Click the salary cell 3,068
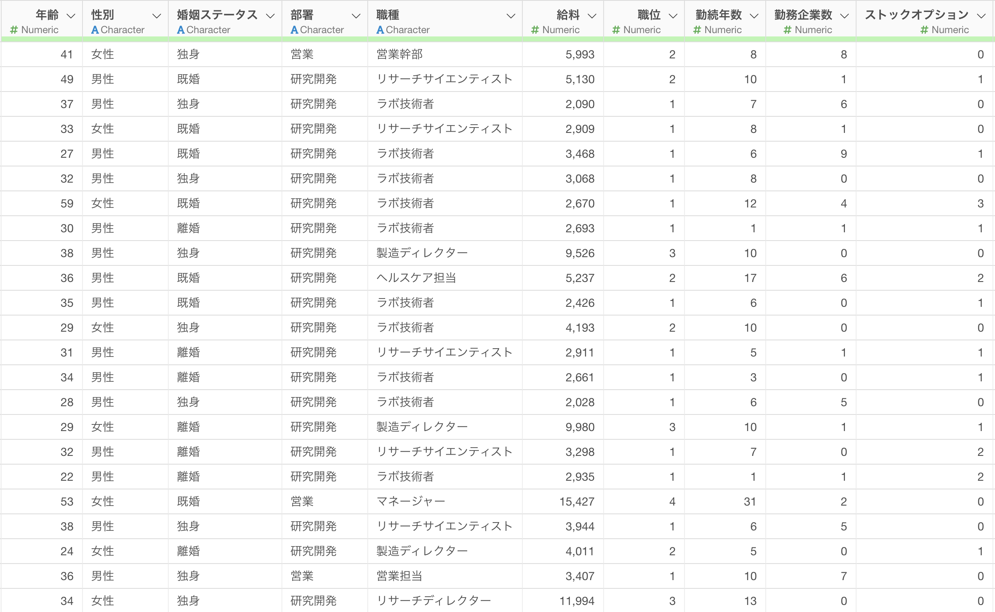Screen dimensions: 995x612 coord(563,178)
